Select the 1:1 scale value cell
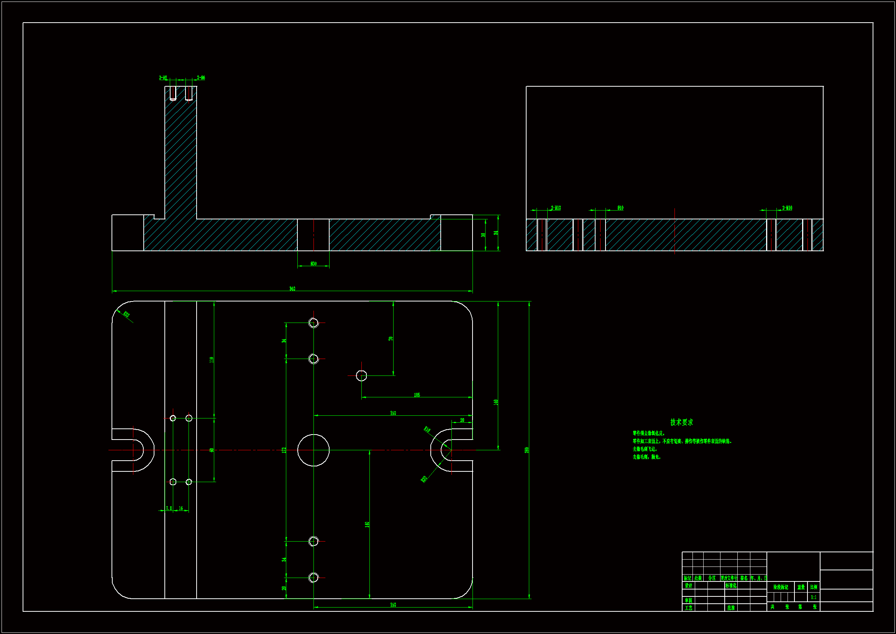This screenshot has height=634, width=896. click(813, 597)
